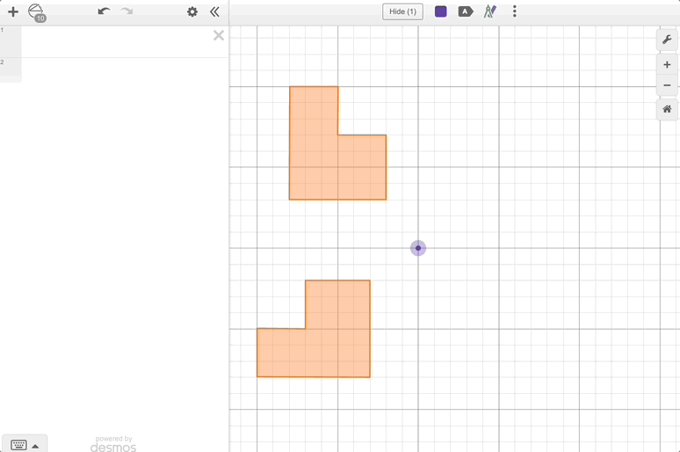Click the Hide (1) button
This screenshot has width=680, height=452.
[402, 11]
